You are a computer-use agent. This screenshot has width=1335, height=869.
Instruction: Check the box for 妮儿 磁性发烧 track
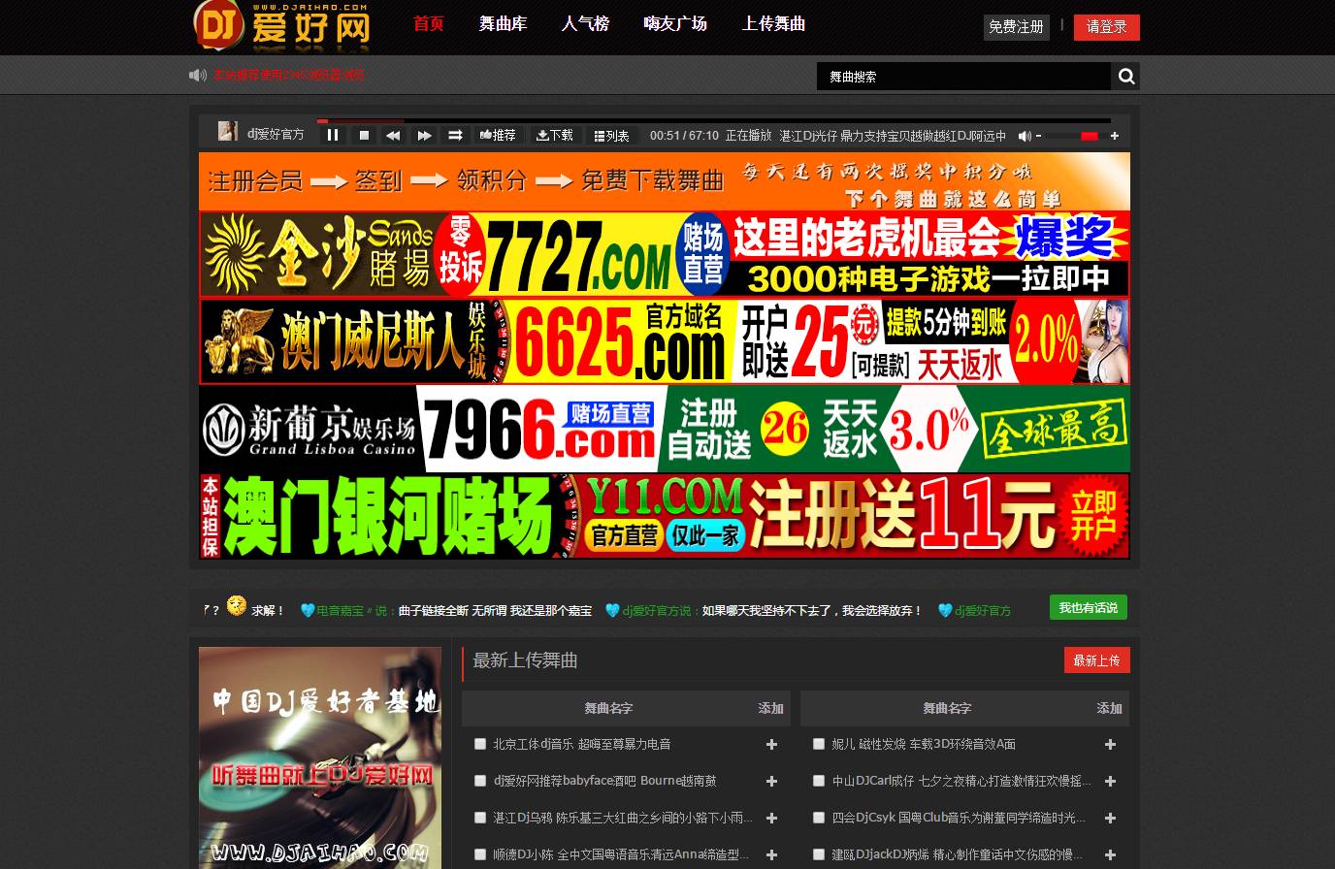tap(819, 744)
